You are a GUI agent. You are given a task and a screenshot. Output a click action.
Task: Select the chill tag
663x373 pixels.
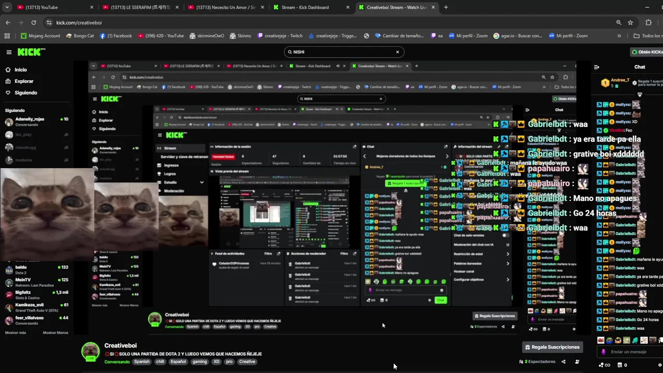tap(160, 362)
